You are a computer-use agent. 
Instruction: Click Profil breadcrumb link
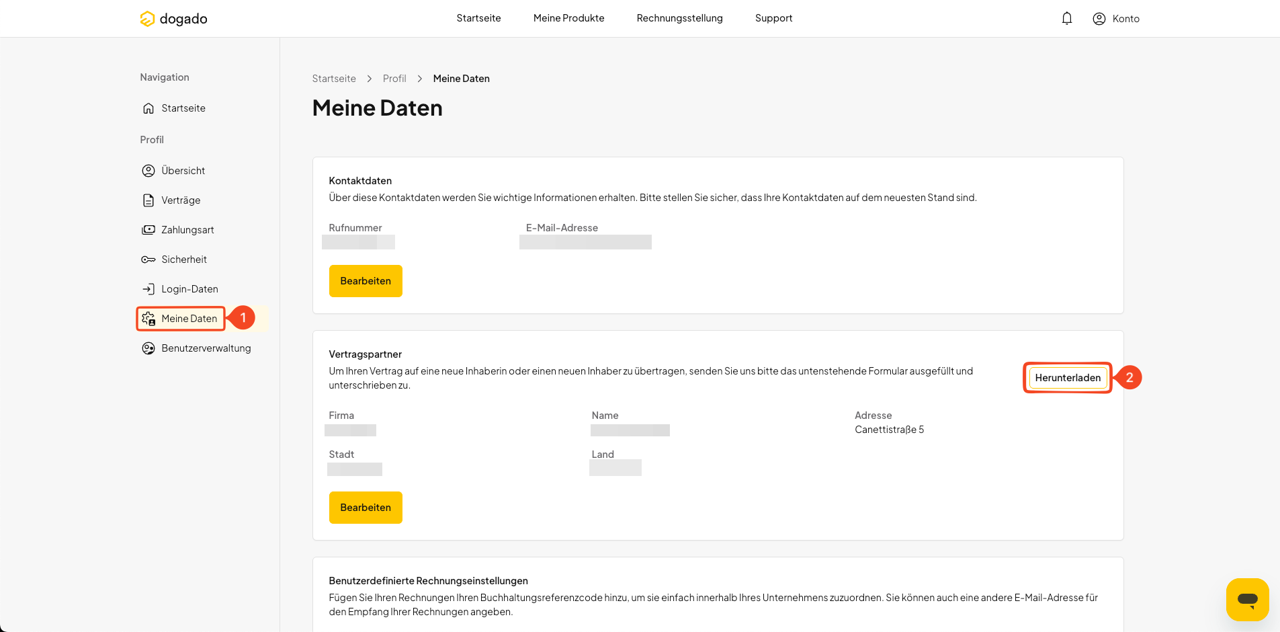coord(394,79)
